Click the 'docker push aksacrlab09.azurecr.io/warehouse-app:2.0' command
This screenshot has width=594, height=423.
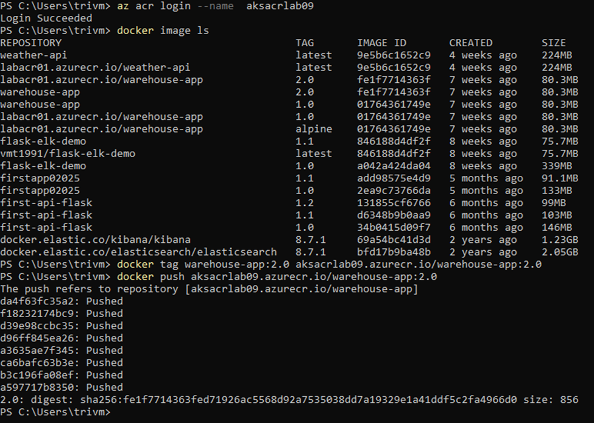tap(277, 276)
